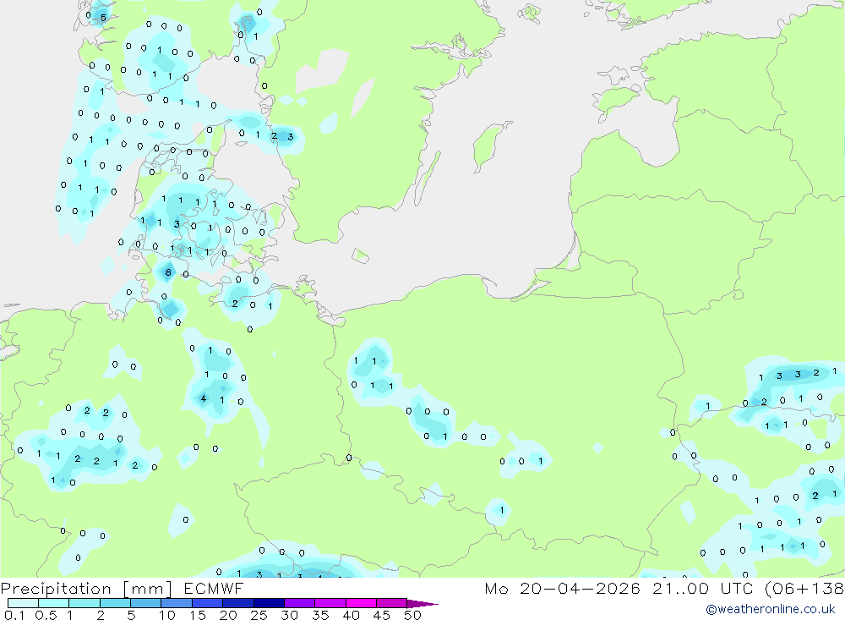
Task: Click the 'ECMWF' model label
Action: point(214,589)
